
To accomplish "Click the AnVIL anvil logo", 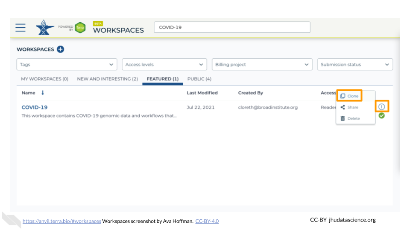I will pos(45,27).
